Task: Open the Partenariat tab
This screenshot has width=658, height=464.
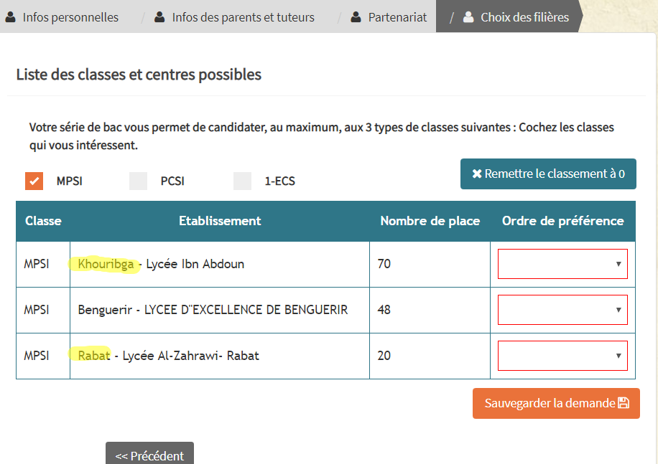Action: tap(397, 17)
